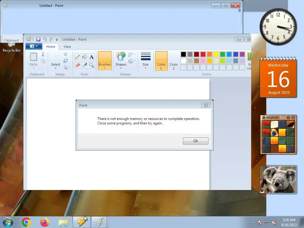Click the Redo arrow in quick access toolbar

[51, 39]
